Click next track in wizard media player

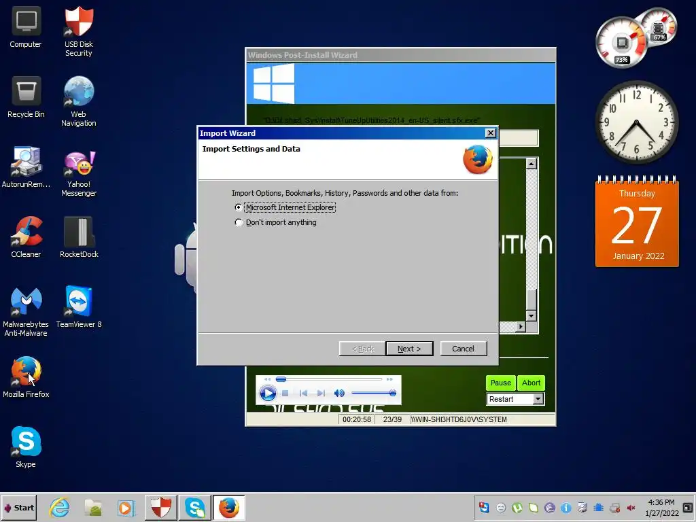click(321, 394)
